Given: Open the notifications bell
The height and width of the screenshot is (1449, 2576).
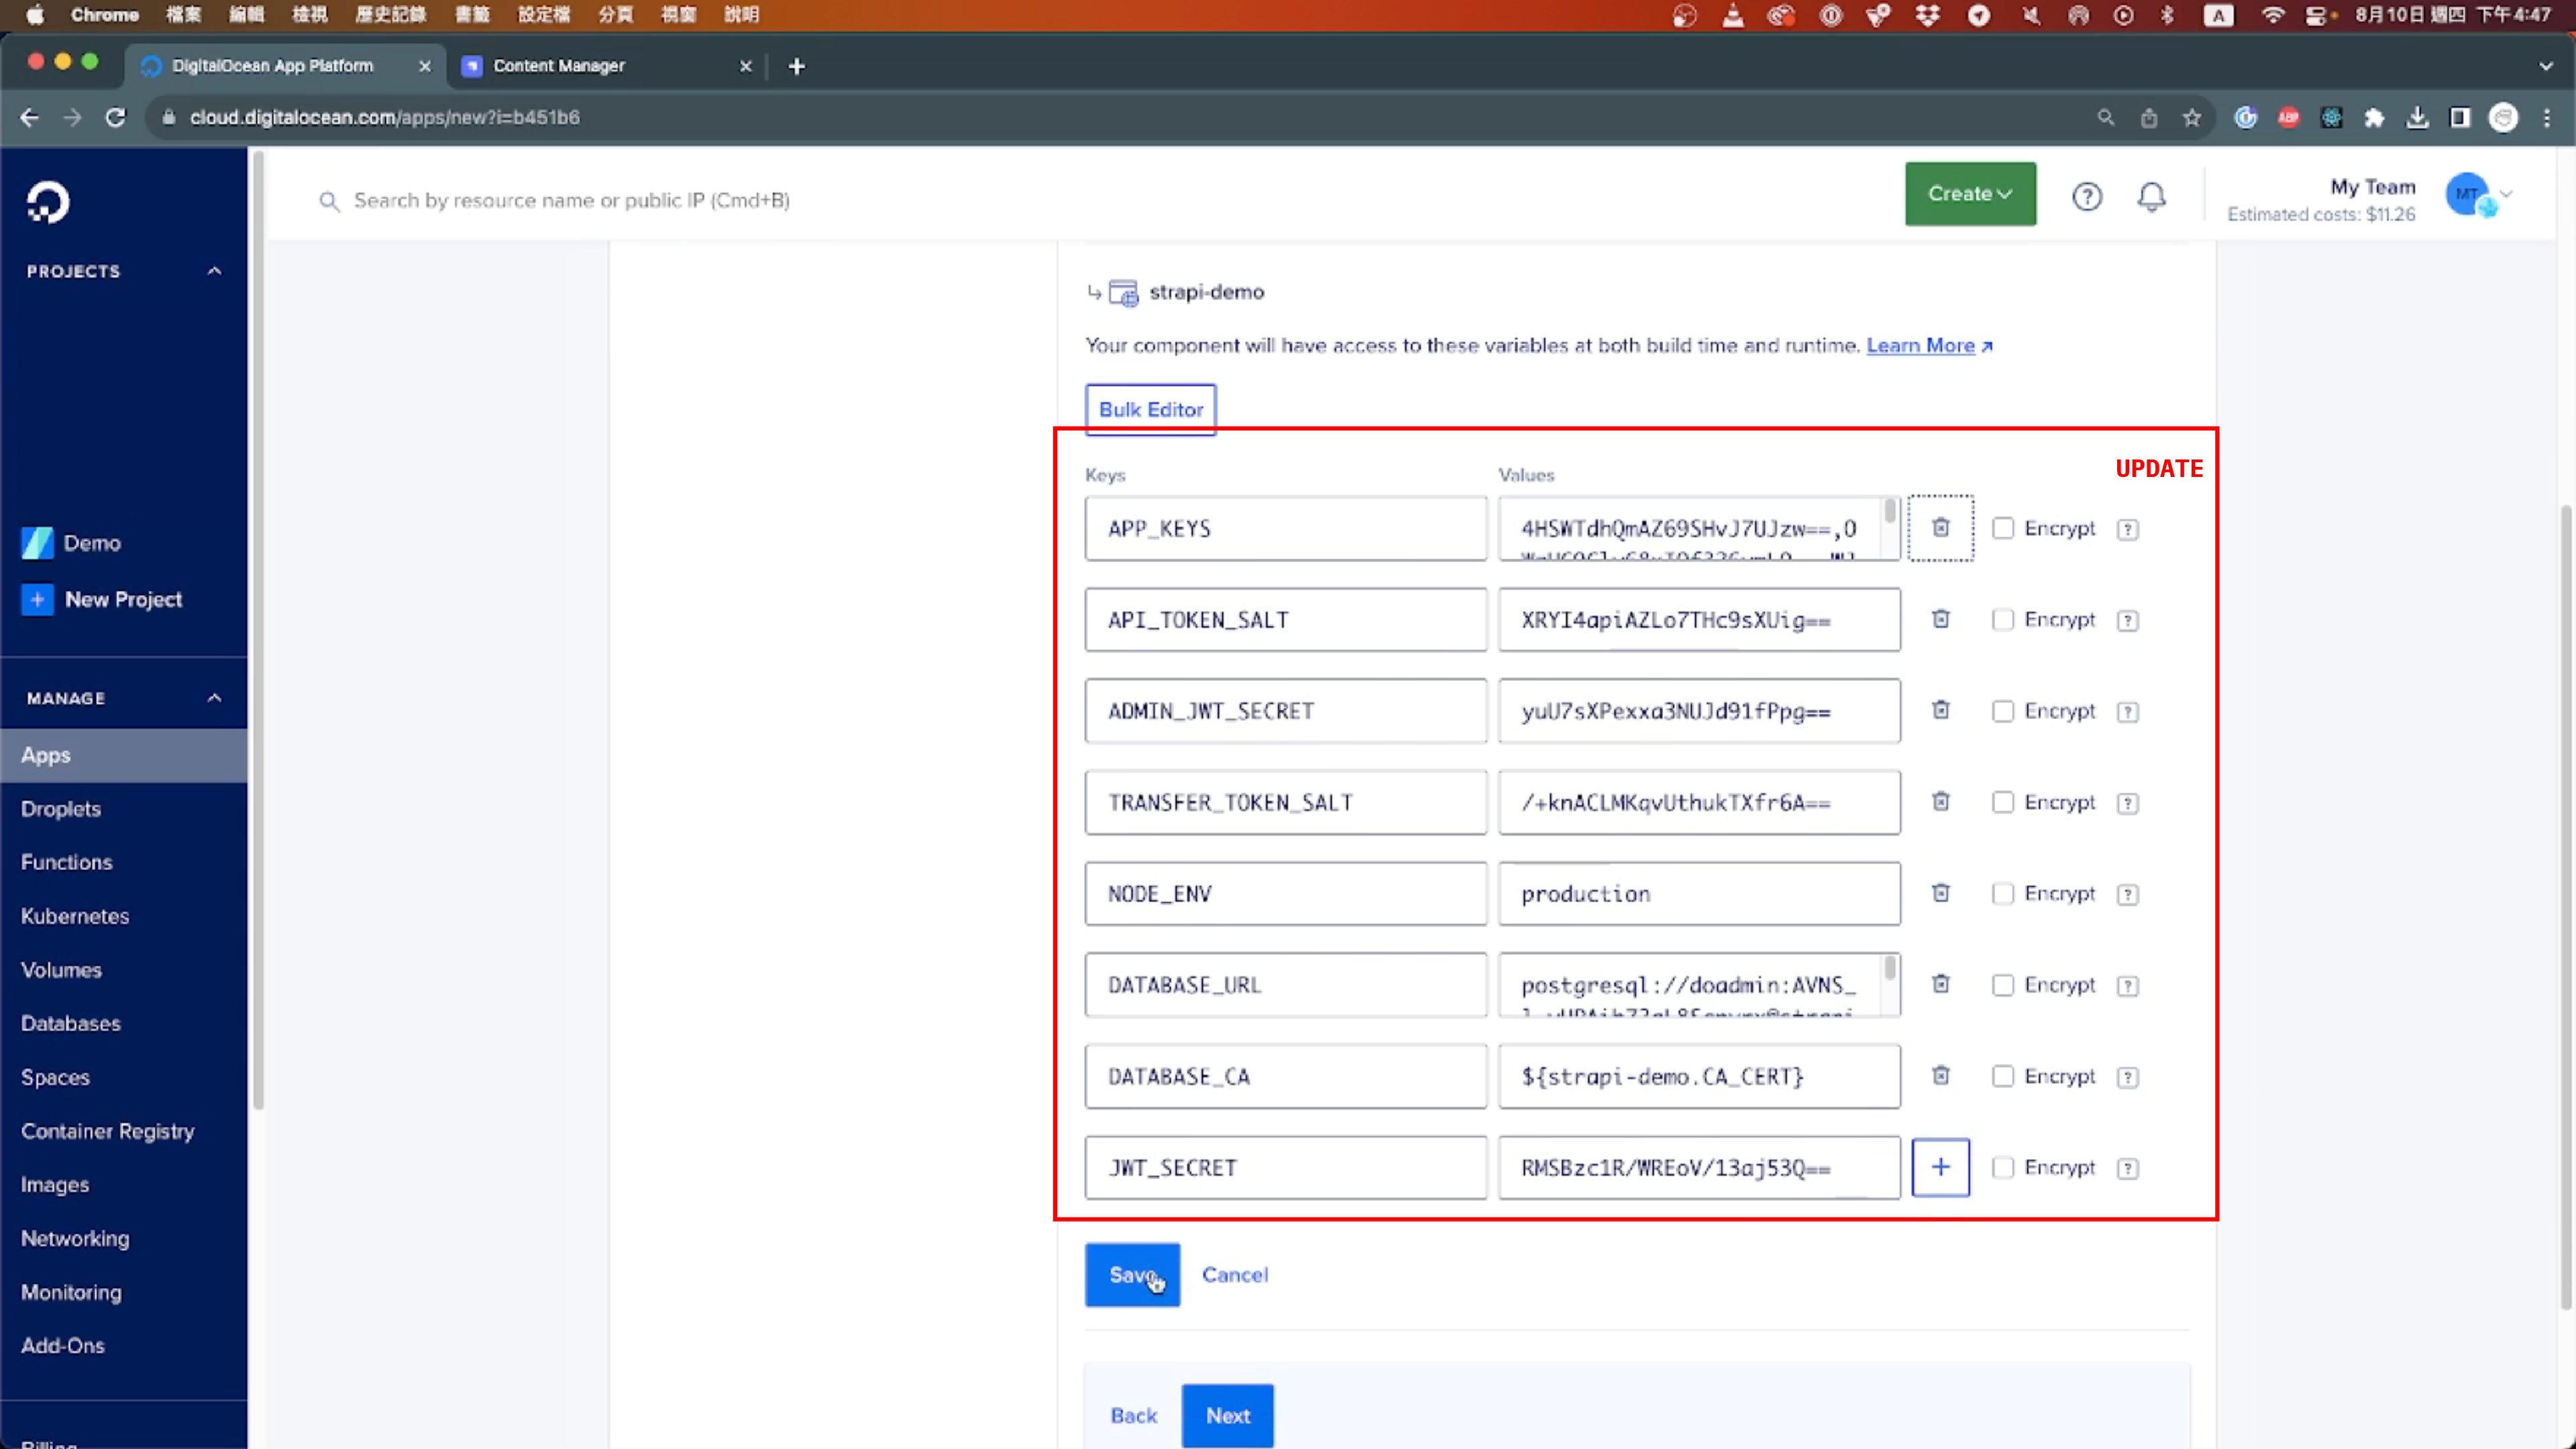Looking at the screenshot, I should pos(2152,197).
